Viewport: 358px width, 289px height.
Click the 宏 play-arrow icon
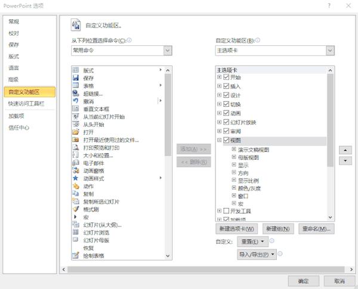pos(76,217)
